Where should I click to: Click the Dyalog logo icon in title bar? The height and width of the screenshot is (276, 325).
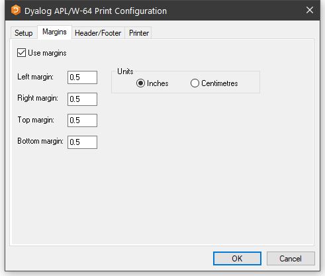[16, 11]
